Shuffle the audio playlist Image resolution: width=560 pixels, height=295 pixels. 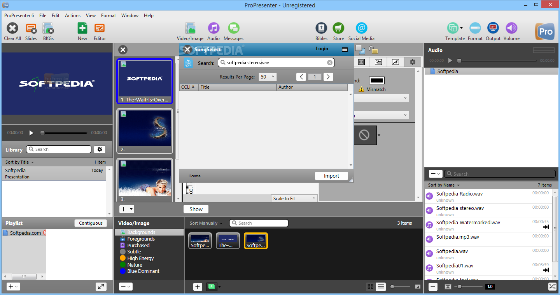click(x=552, y=286)
